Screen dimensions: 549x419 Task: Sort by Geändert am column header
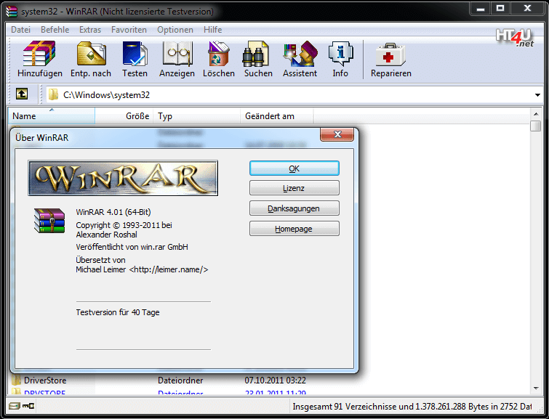[x=276, y=115]
